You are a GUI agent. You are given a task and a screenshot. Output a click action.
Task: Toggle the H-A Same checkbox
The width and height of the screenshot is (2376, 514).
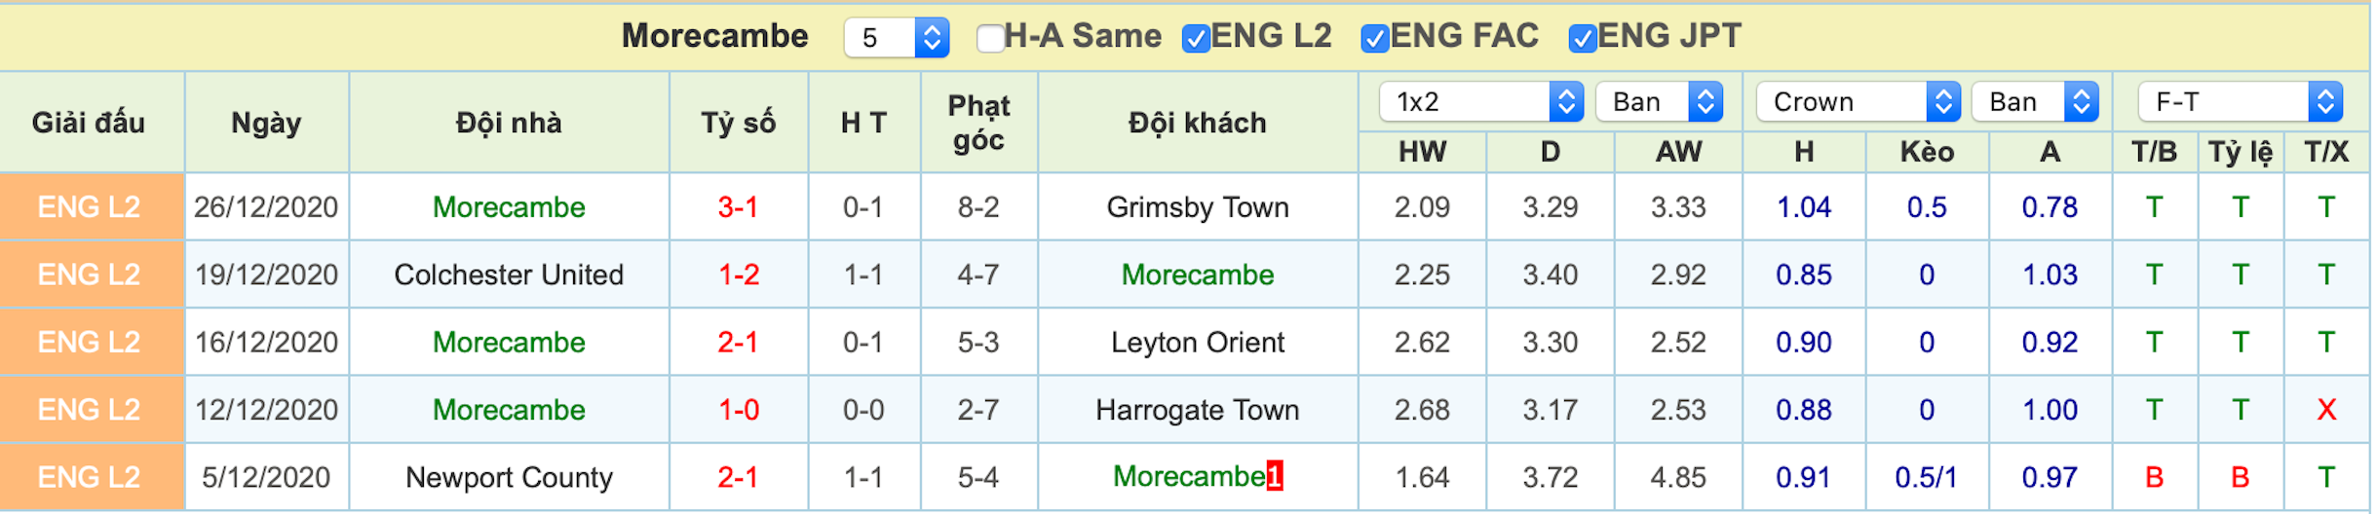pyautogui.click(x=990, y=38)
